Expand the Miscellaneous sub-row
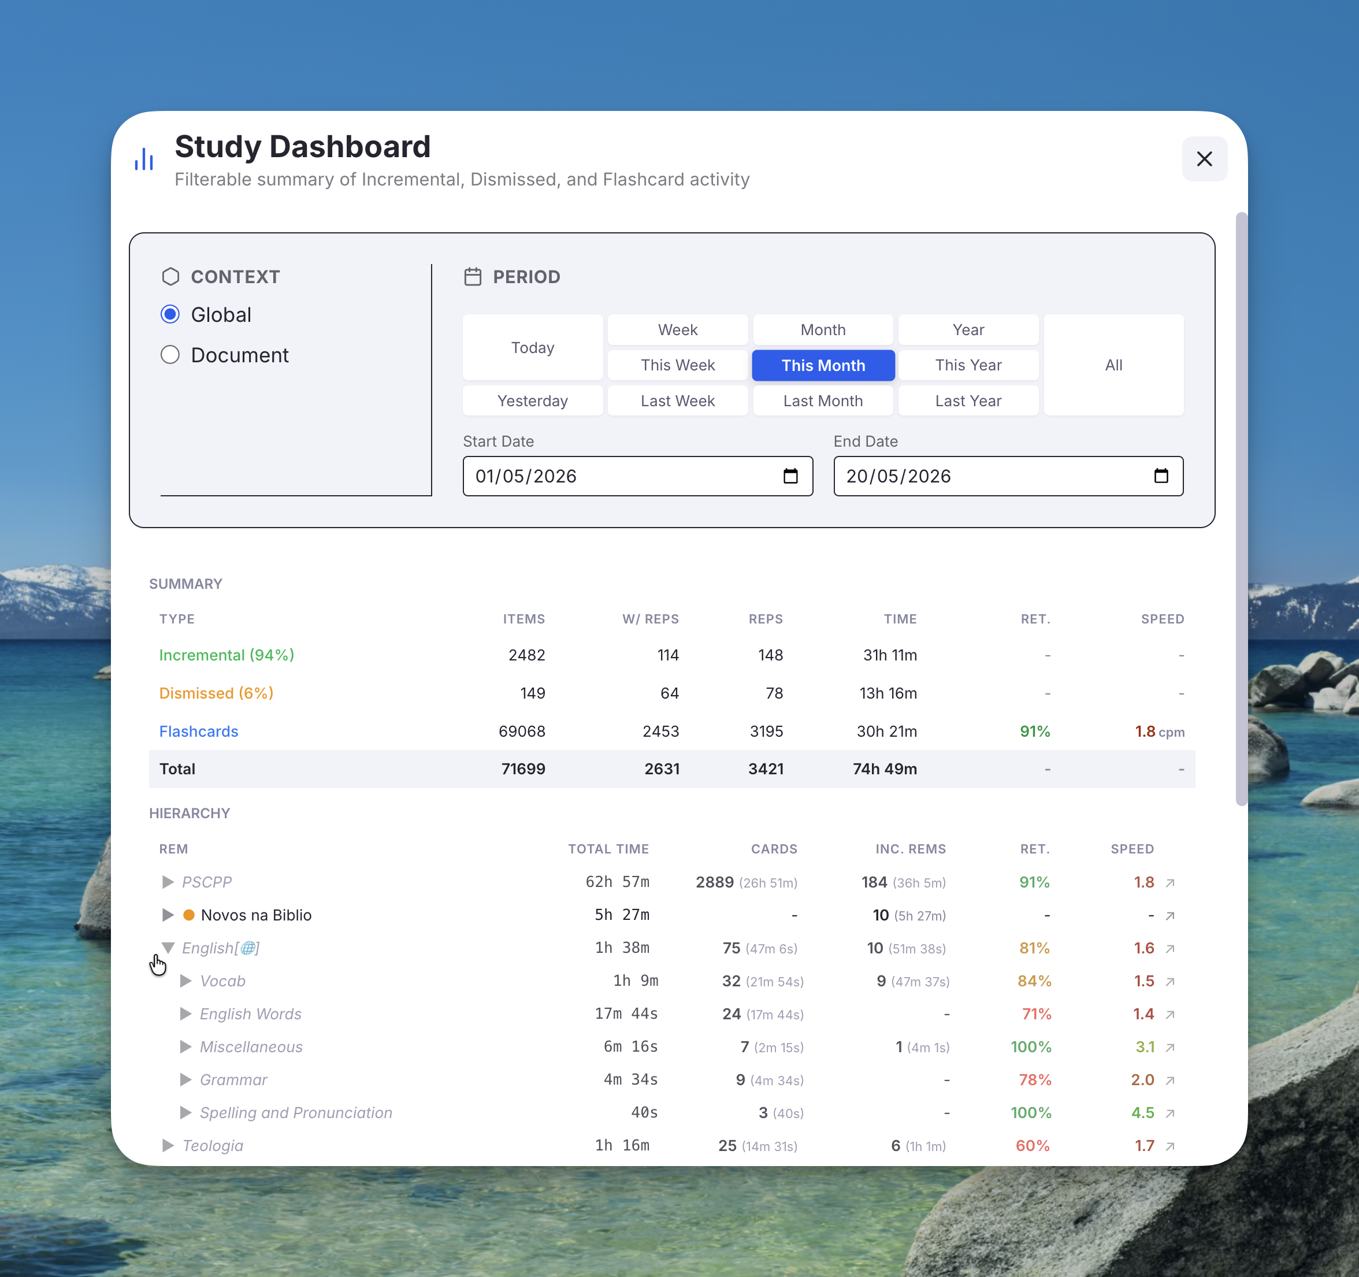Screen dimensions: 1359x1277 point(185,1046)
